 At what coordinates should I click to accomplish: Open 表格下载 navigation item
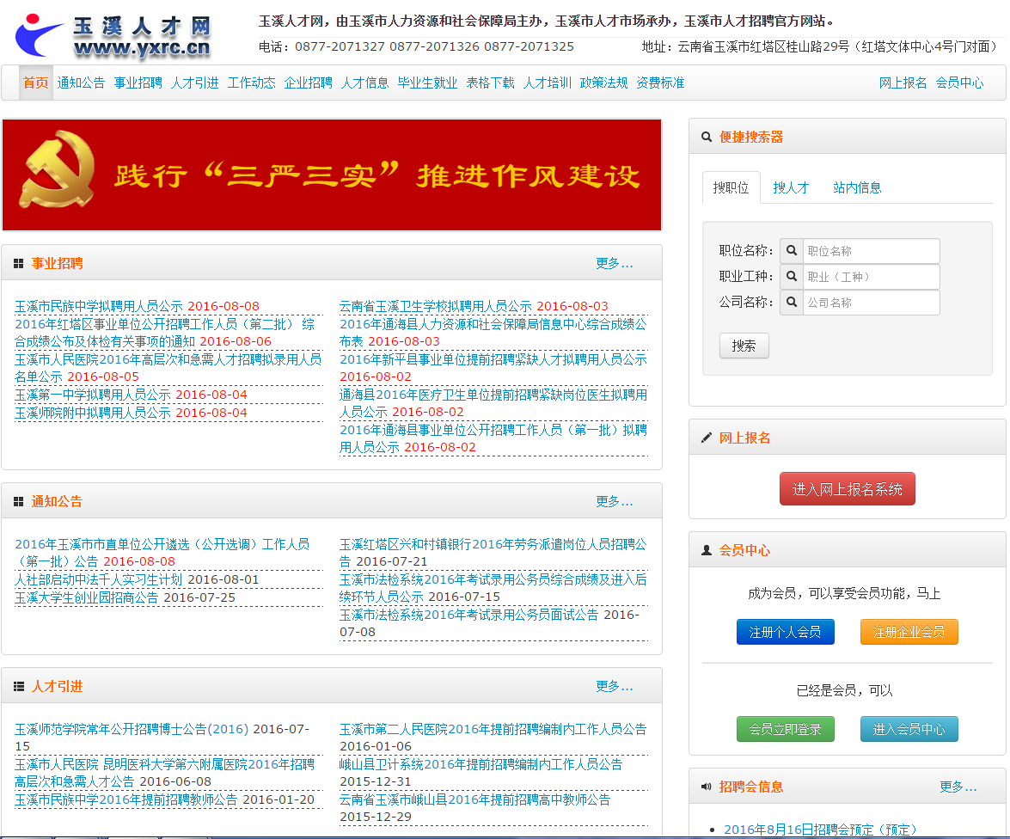[x=490, y=83]
